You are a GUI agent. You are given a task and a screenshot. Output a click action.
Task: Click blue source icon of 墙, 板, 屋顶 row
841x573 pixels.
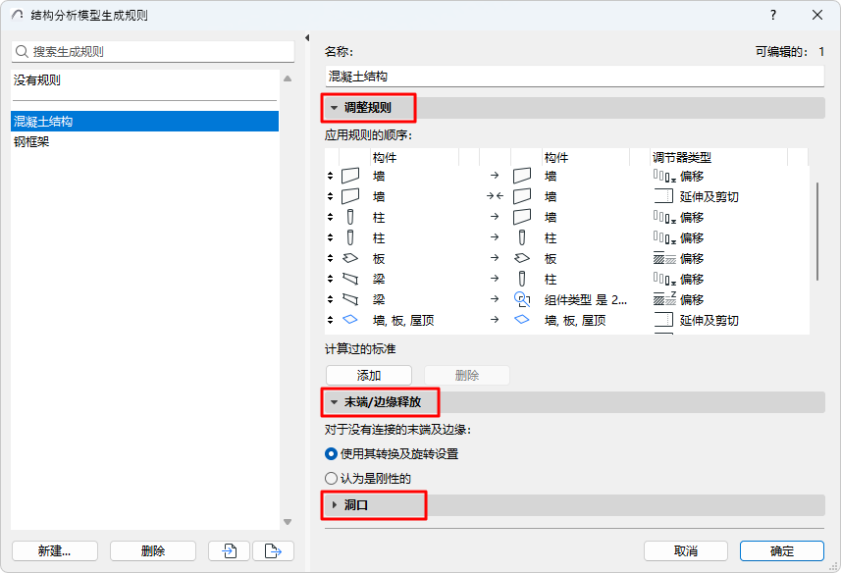[350, 320]
